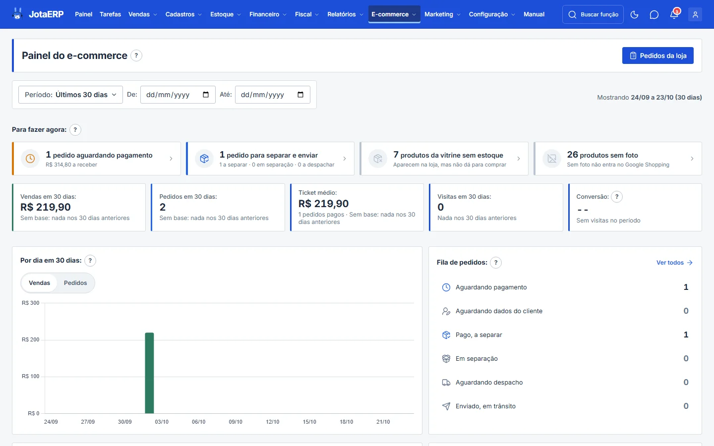Toggle dark mode moon icon
This screenshot has height=446, width=714.
[x=634, y=15]
